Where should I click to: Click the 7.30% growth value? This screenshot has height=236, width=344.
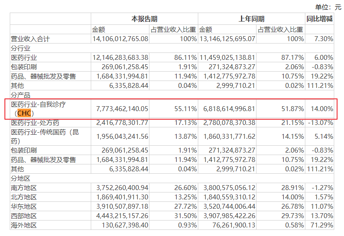point(324,39)
